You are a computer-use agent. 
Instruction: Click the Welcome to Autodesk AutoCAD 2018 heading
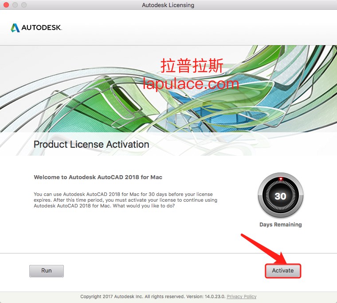pyautogui.click(x=98, y=177)
